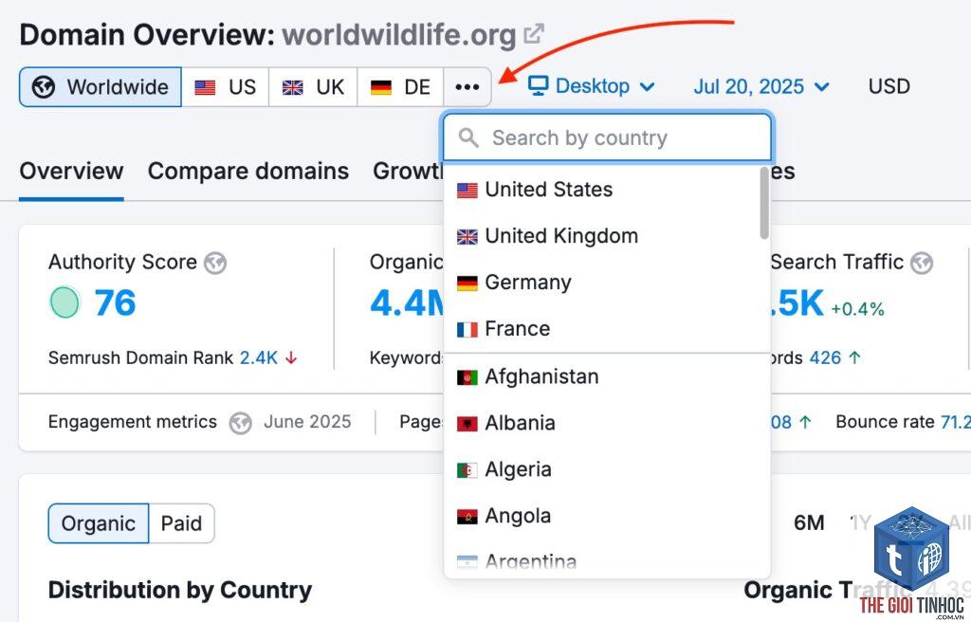Click the United States flag in dropdown
The image size is (971, 622).
click(x=467, y=191)
